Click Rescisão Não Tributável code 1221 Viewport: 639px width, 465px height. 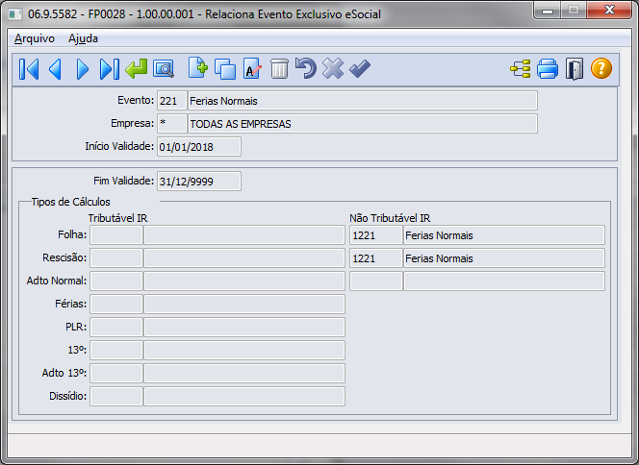coord(375,257)
